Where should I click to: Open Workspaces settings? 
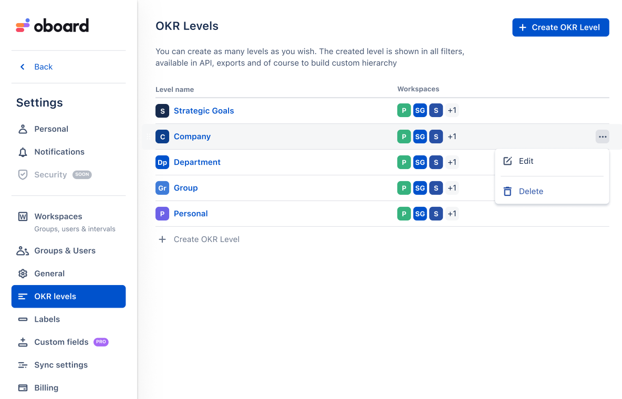pyautogui.click(x=58, y=216)
